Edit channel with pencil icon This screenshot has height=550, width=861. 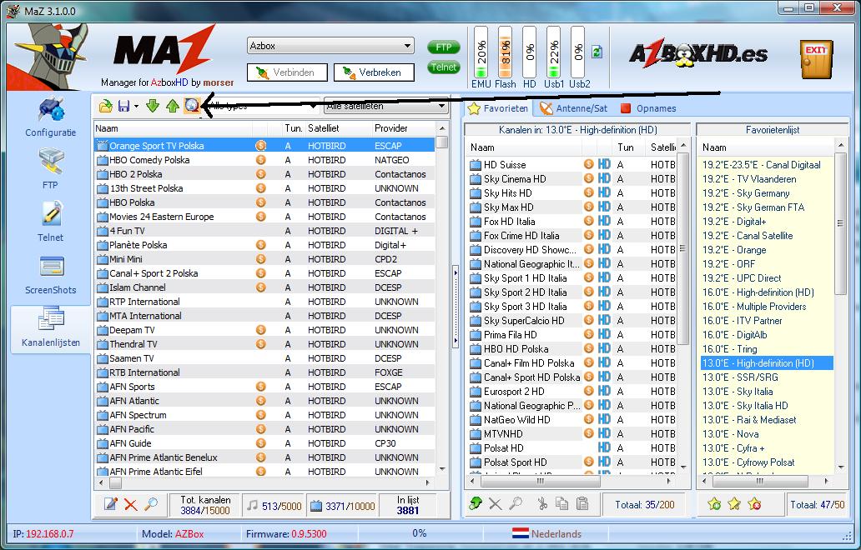(111, 504)
